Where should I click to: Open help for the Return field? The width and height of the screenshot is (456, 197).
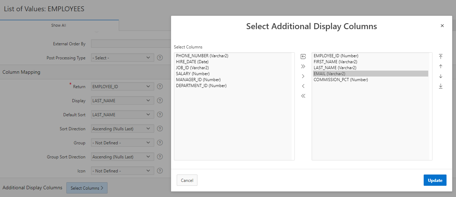pos(160,86)
